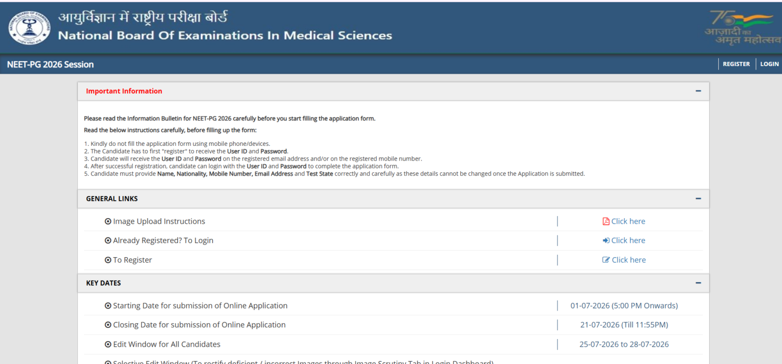The height and width of the screenshot is (364, 782).
Task: Click Edit Window for All Candidates label
Action: [166, 344]
